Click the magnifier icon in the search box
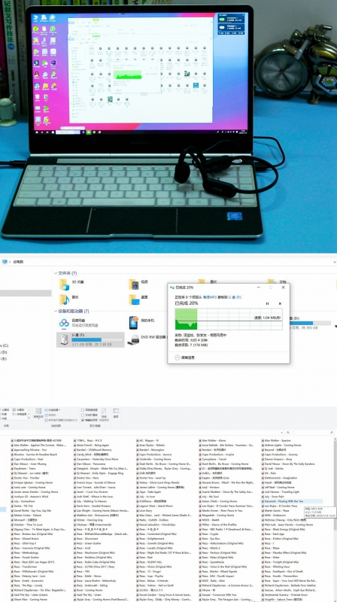The image size is (337, 602). pos(331,433)
